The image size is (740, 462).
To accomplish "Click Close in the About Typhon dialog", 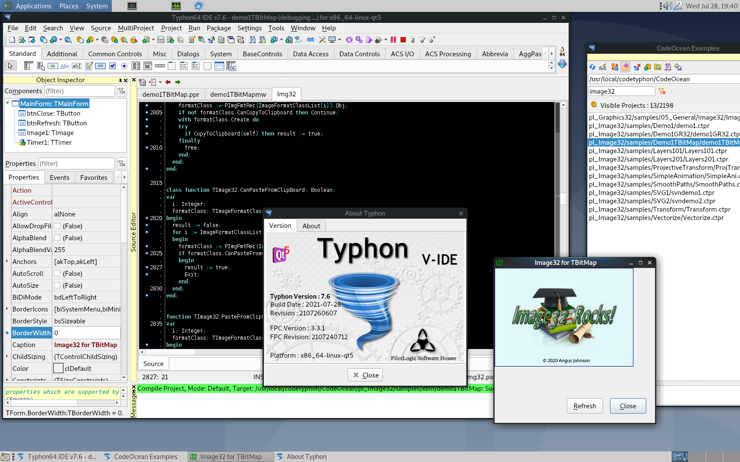I will 366,375.
